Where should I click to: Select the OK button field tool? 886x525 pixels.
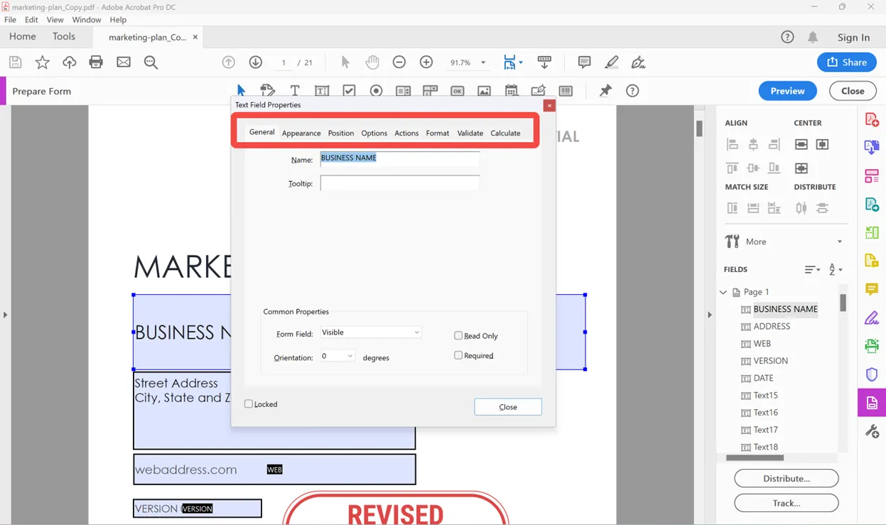[458, 90]
